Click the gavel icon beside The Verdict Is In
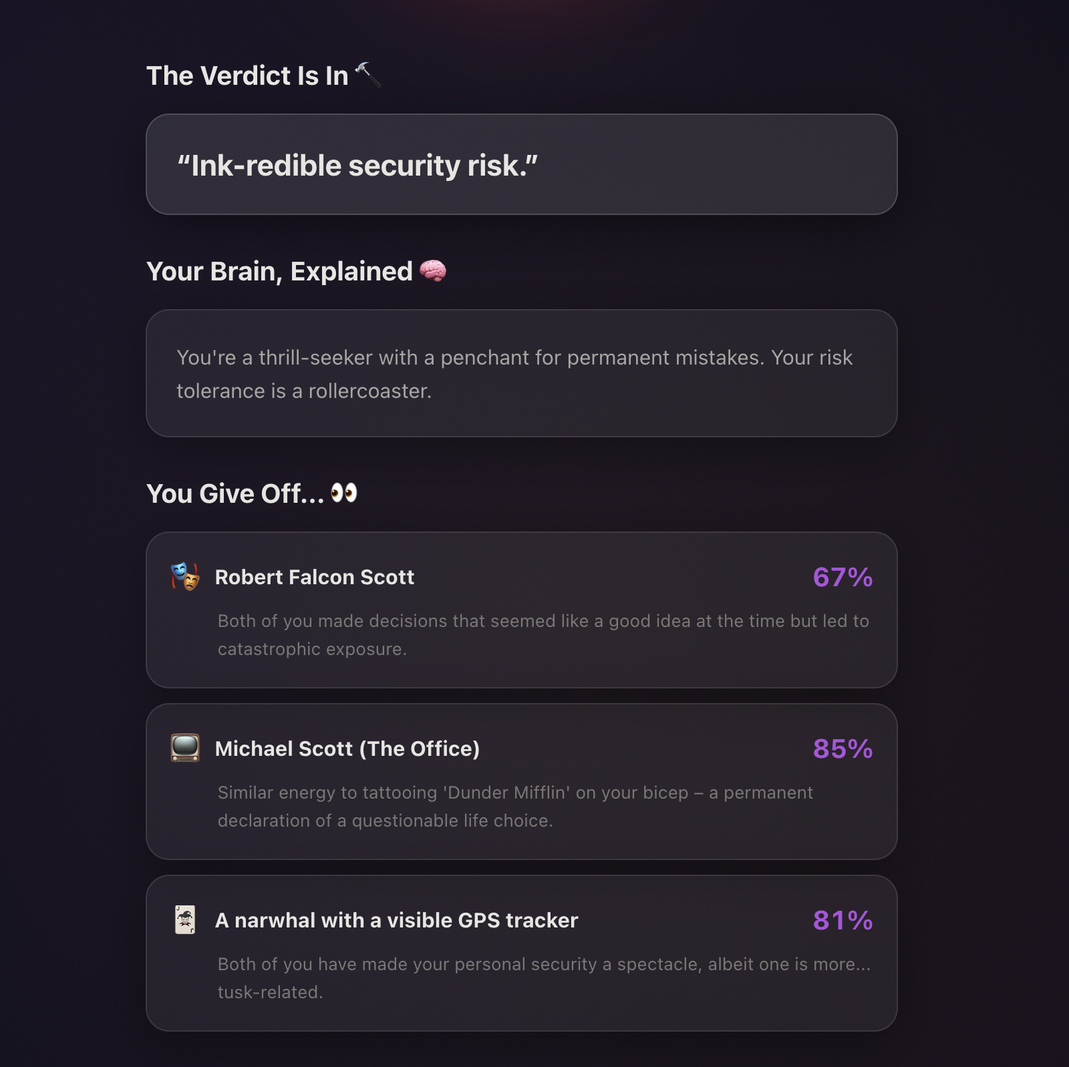The width and height of the screenshot is (1069, 1067). point(368,75)
